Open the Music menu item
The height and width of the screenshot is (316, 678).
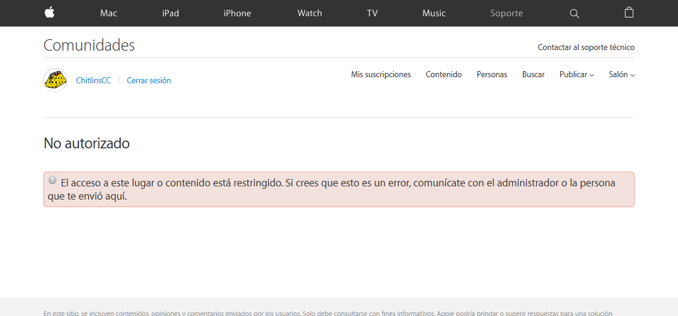pyautogui.click(x=434, y=13)
